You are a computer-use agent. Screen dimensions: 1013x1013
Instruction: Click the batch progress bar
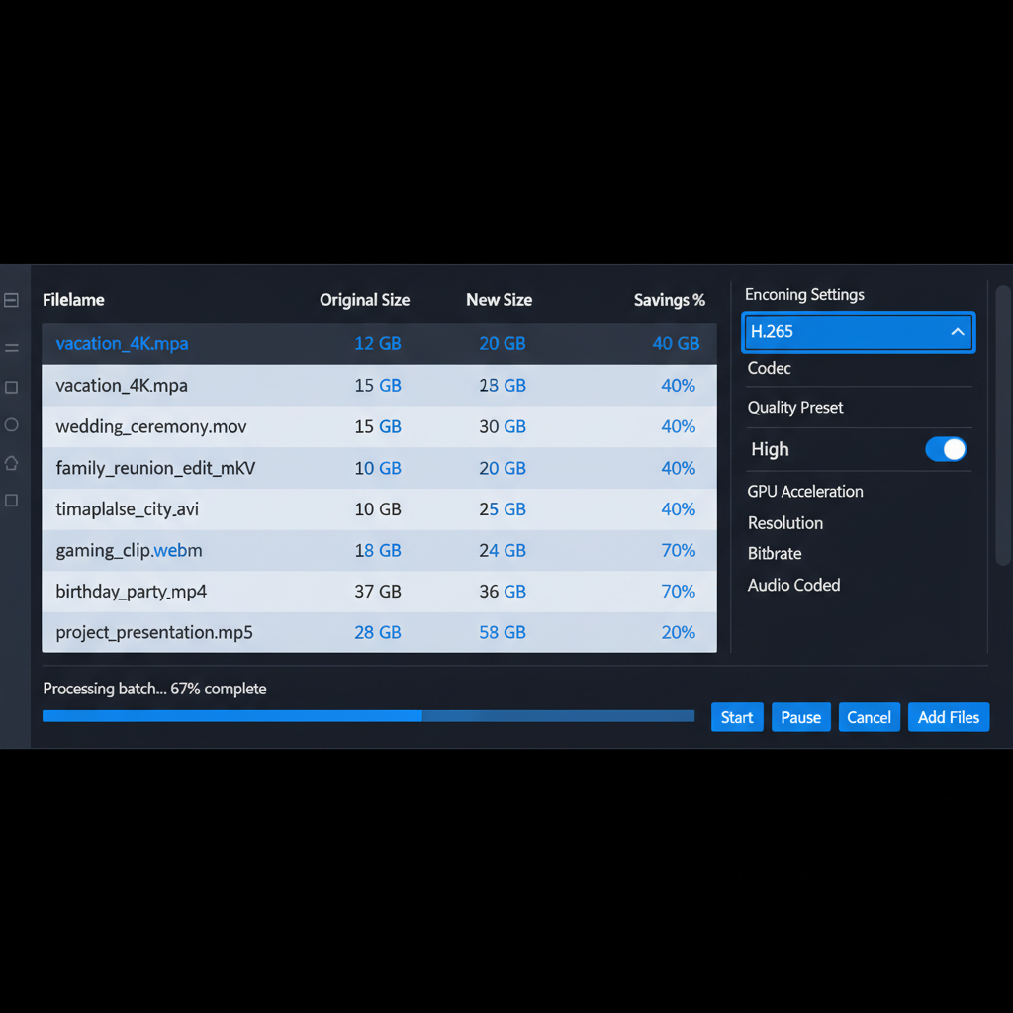pos(368,715)
